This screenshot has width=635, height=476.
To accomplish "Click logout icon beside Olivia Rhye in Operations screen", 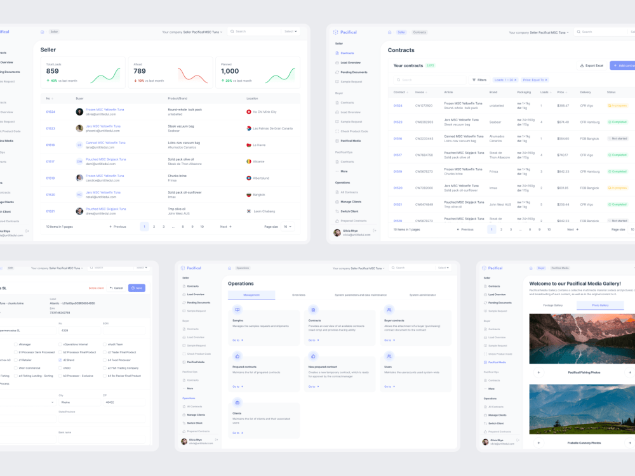I will (x=217, y=440).
